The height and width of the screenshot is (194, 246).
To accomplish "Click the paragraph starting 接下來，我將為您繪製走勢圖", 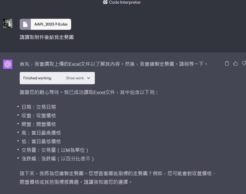I will [x=118, y=178].
